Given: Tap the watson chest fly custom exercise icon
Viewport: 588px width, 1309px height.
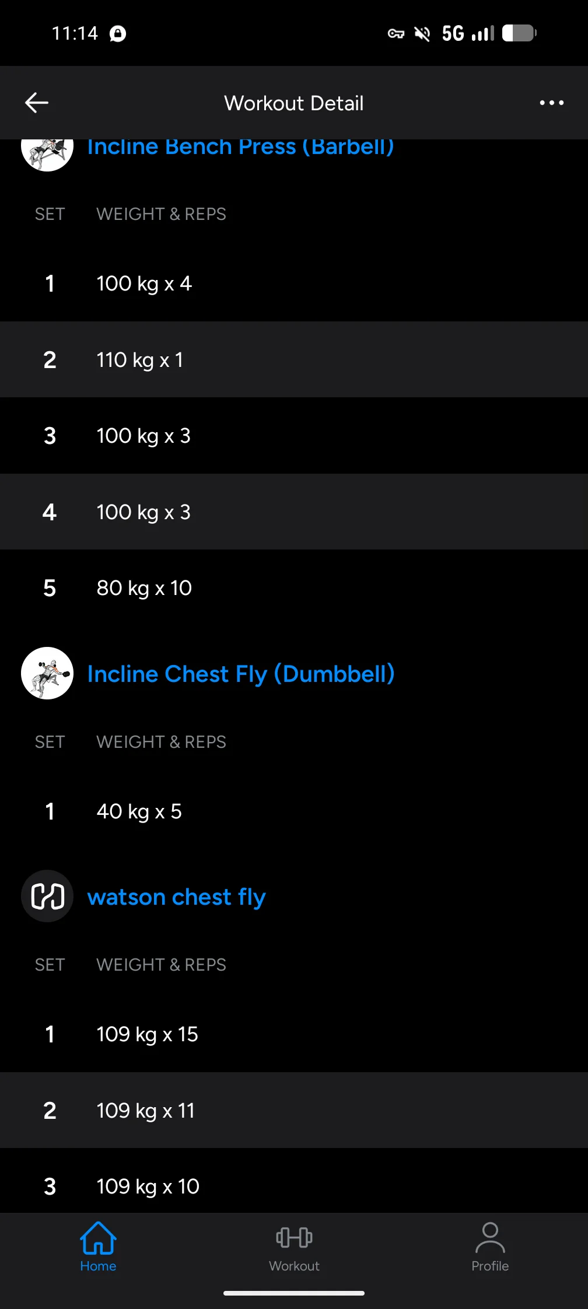Looking at the screenshot, I should click(47, 896).
